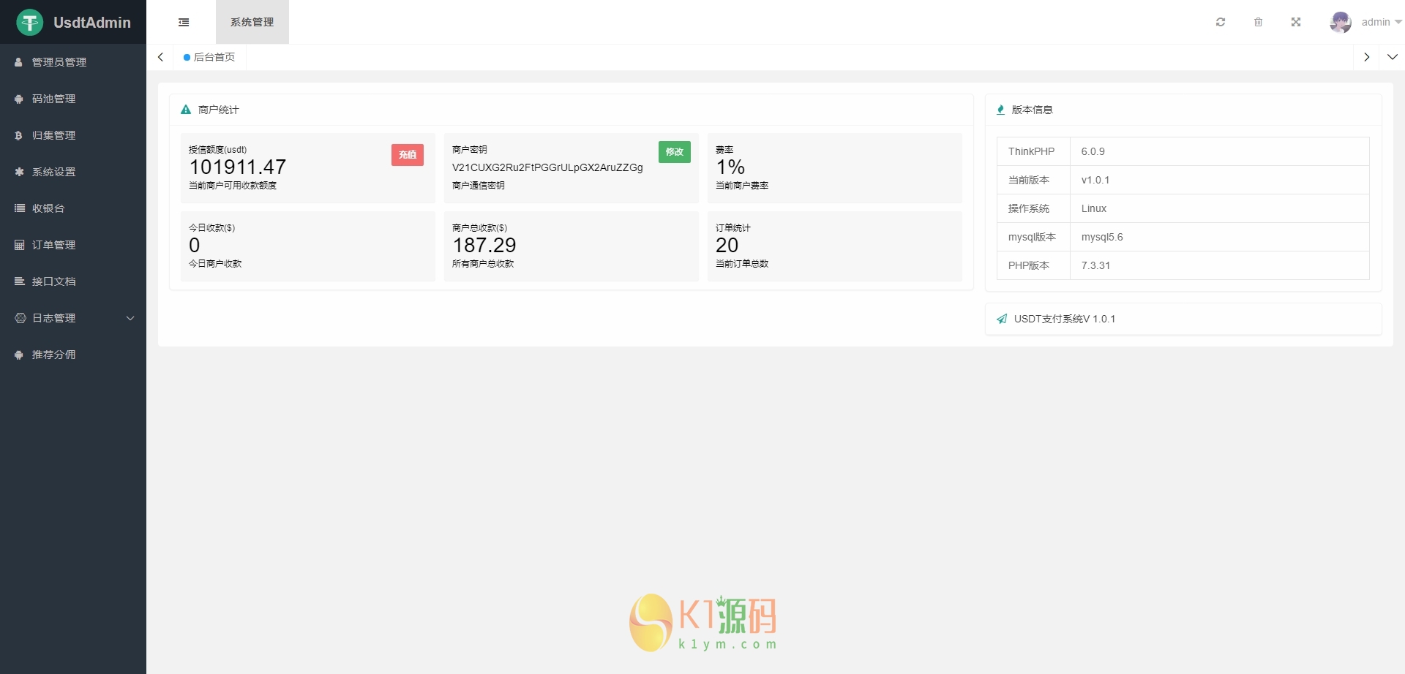Click the ThinkPHP version value 6.0.9
The width and height of the screenshot is (1405, 674).
point(1093,152)
